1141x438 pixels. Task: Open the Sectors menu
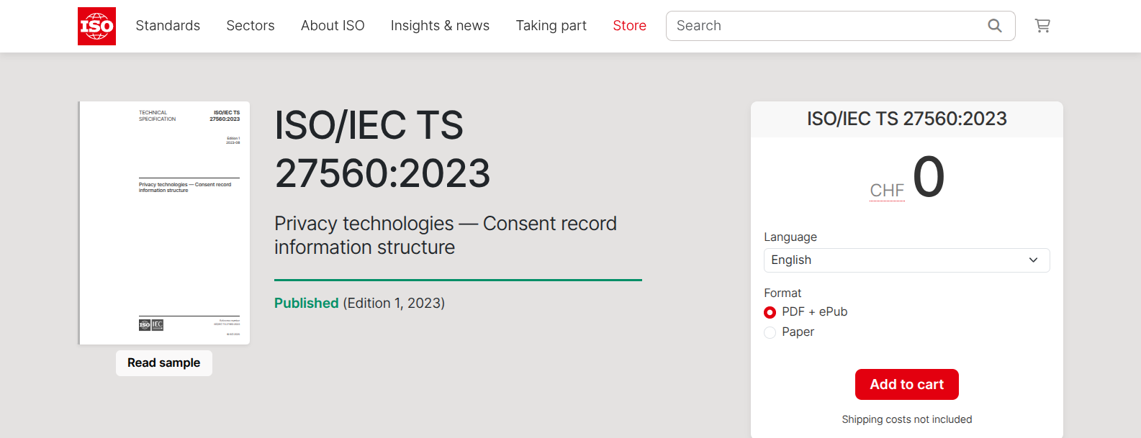(251, 26)
